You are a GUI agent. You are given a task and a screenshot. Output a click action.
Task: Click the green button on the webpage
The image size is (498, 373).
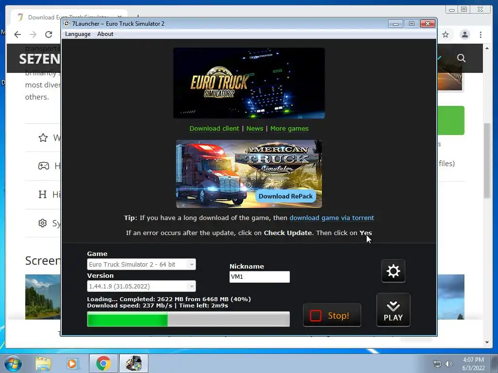(x=451, y=120)
